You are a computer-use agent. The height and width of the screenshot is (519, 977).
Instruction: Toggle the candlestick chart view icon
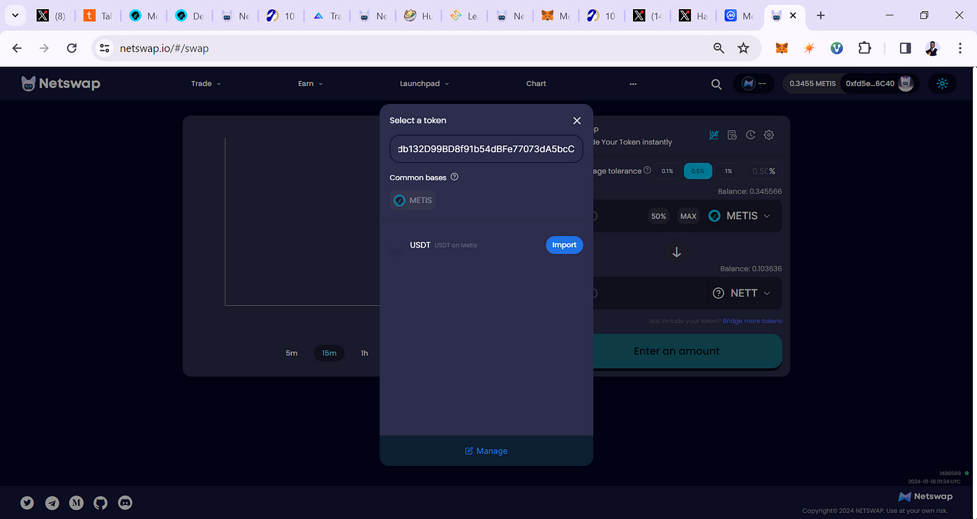tap(714, 135)
